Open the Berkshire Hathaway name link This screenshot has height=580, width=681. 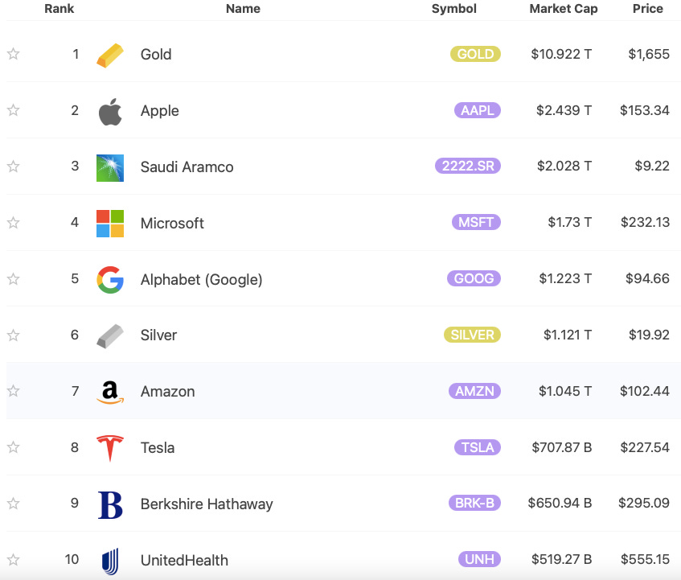coord(207,504)
